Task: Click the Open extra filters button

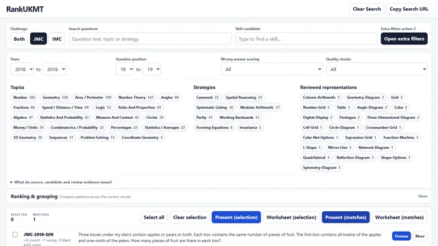Action: click(404, 39)
